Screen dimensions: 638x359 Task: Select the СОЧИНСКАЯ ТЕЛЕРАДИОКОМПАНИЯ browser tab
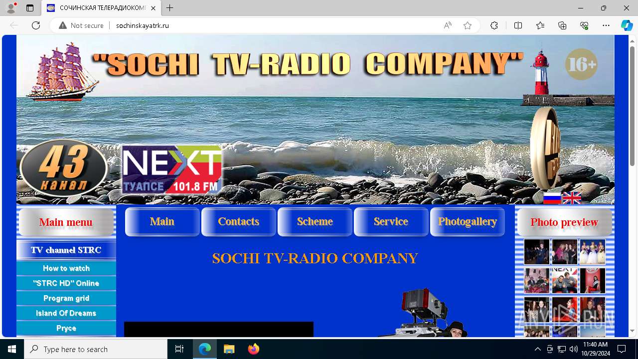(x=102, y=8)
